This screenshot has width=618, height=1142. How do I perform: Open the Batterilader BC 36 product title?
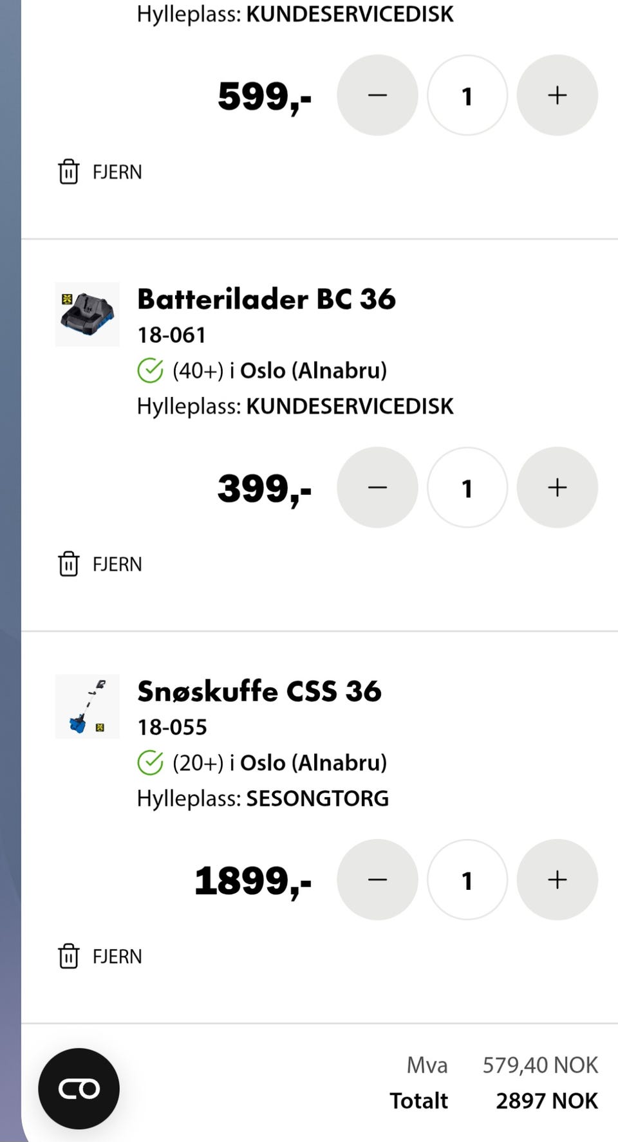click(267, 299)
